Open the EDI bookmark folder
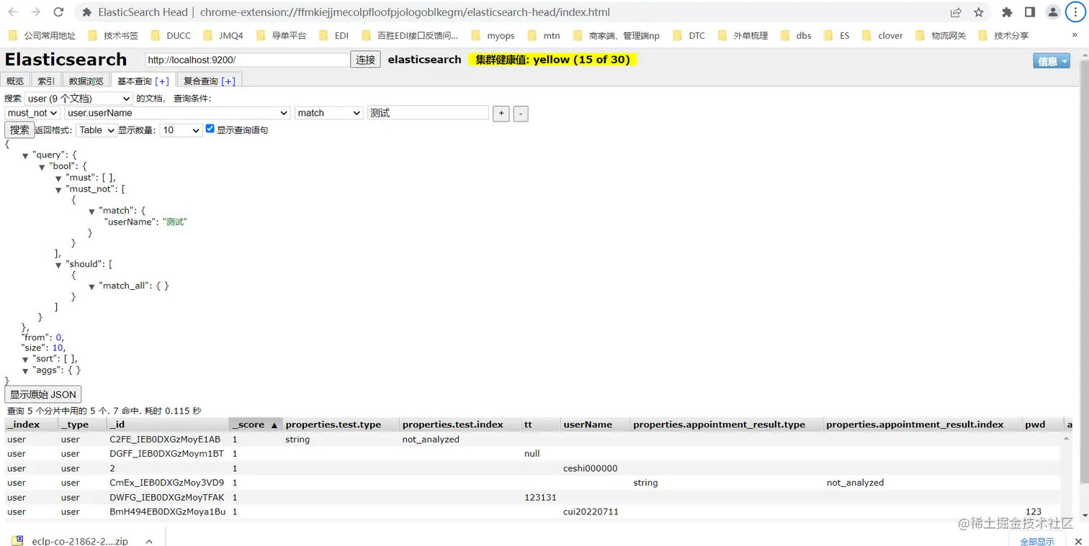The height and width of the screenshot is (546, 1089). (x=333, y=35)
